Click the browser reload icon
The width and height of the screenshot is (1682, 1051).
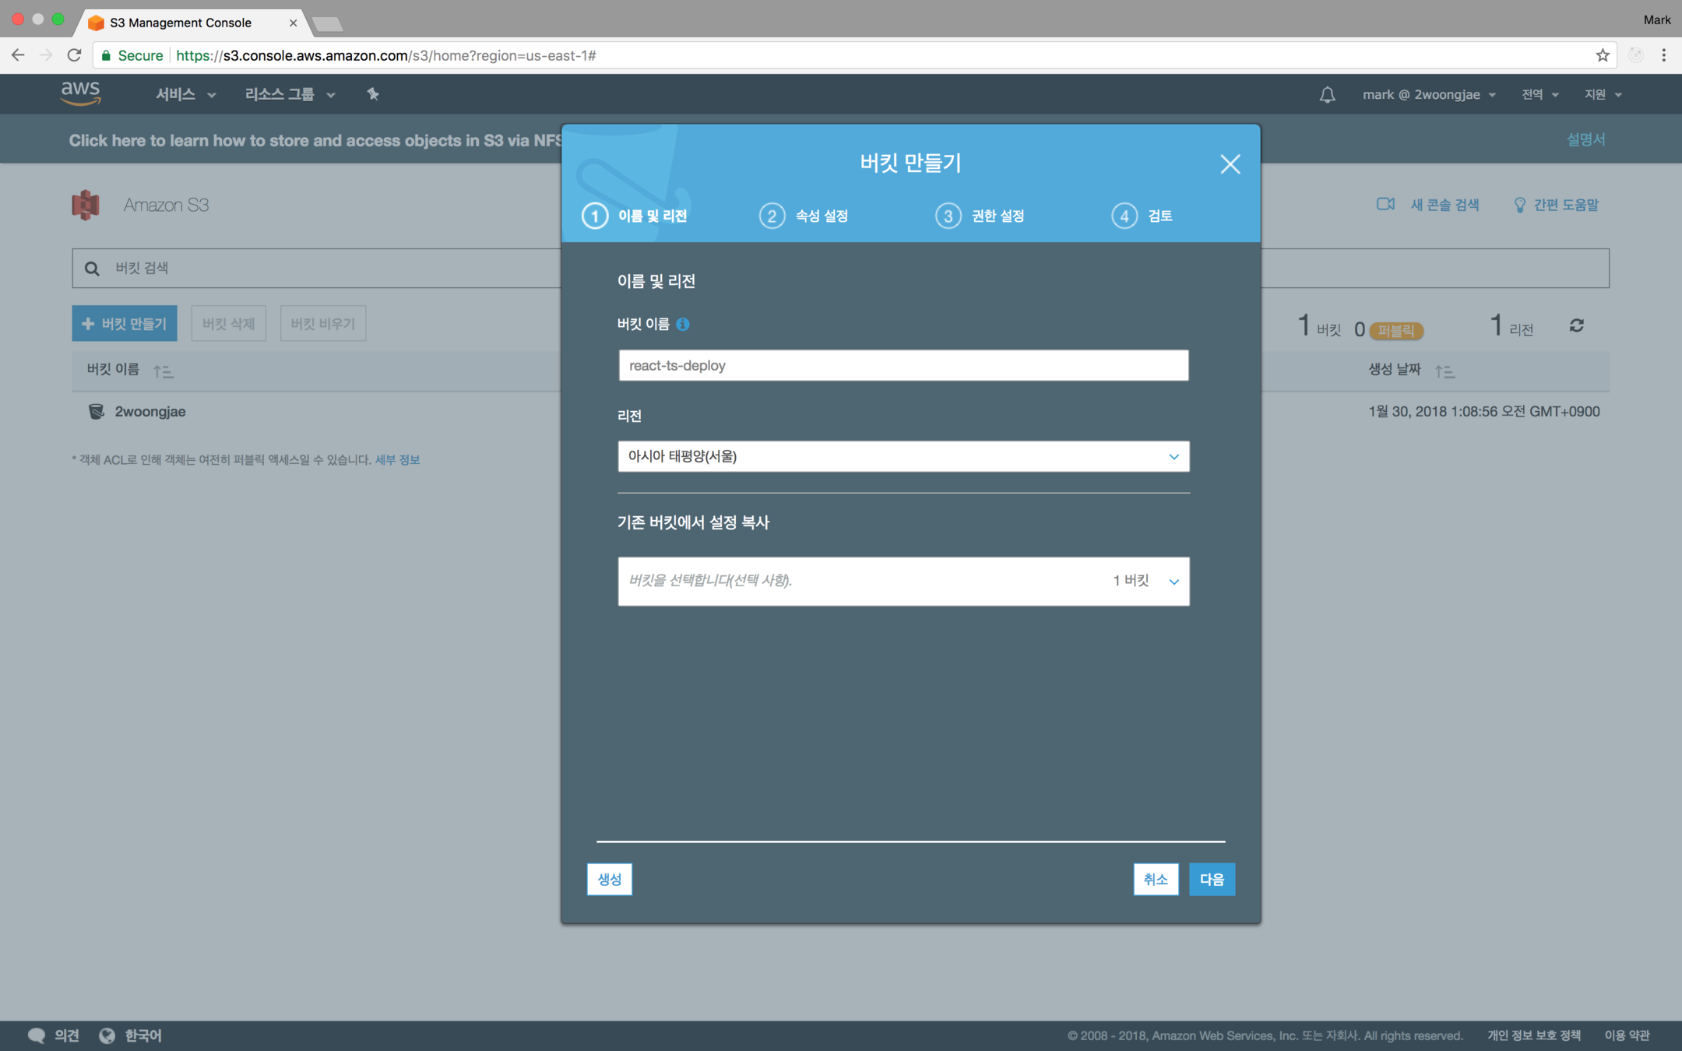74,55
